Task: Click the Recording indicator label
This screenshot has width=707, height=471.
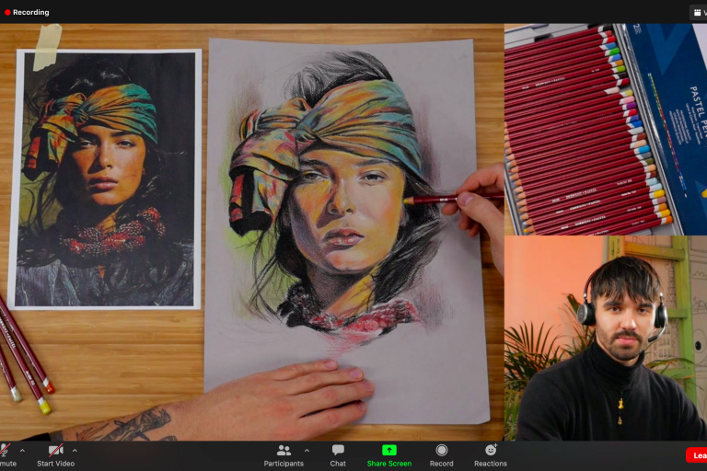Action: coord(31,12)
